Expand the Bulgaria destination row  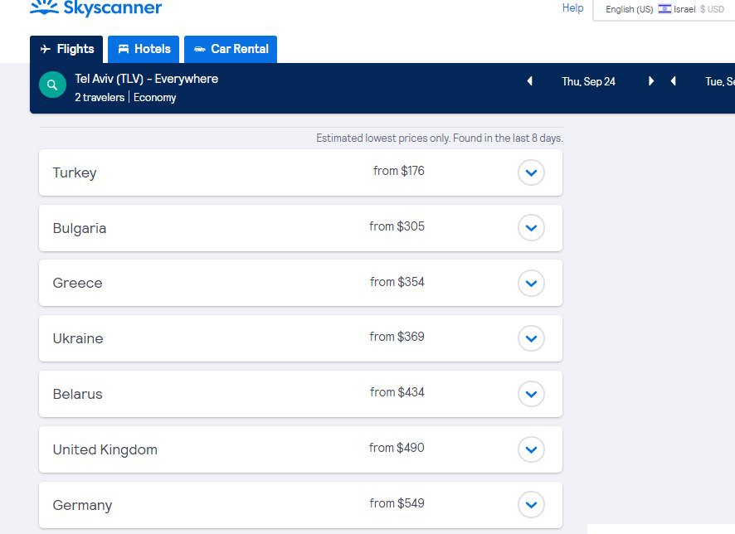coord(531,228)
